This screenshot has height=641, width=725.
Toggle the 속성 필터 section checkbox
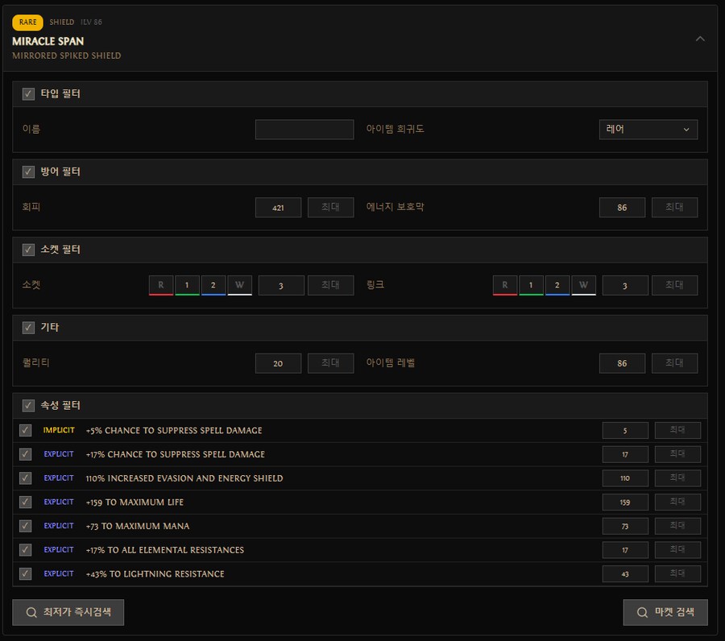(x=28, y=406)
